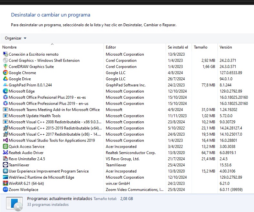Click version 127.0.6533.89 for Chrome
The image size is (254, 212).
(x=231, y=73)
